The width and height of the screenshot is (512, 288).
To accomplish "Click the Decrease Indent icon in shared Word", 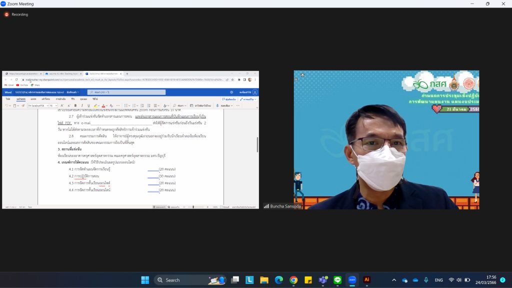I will click(x=142, y=106).
